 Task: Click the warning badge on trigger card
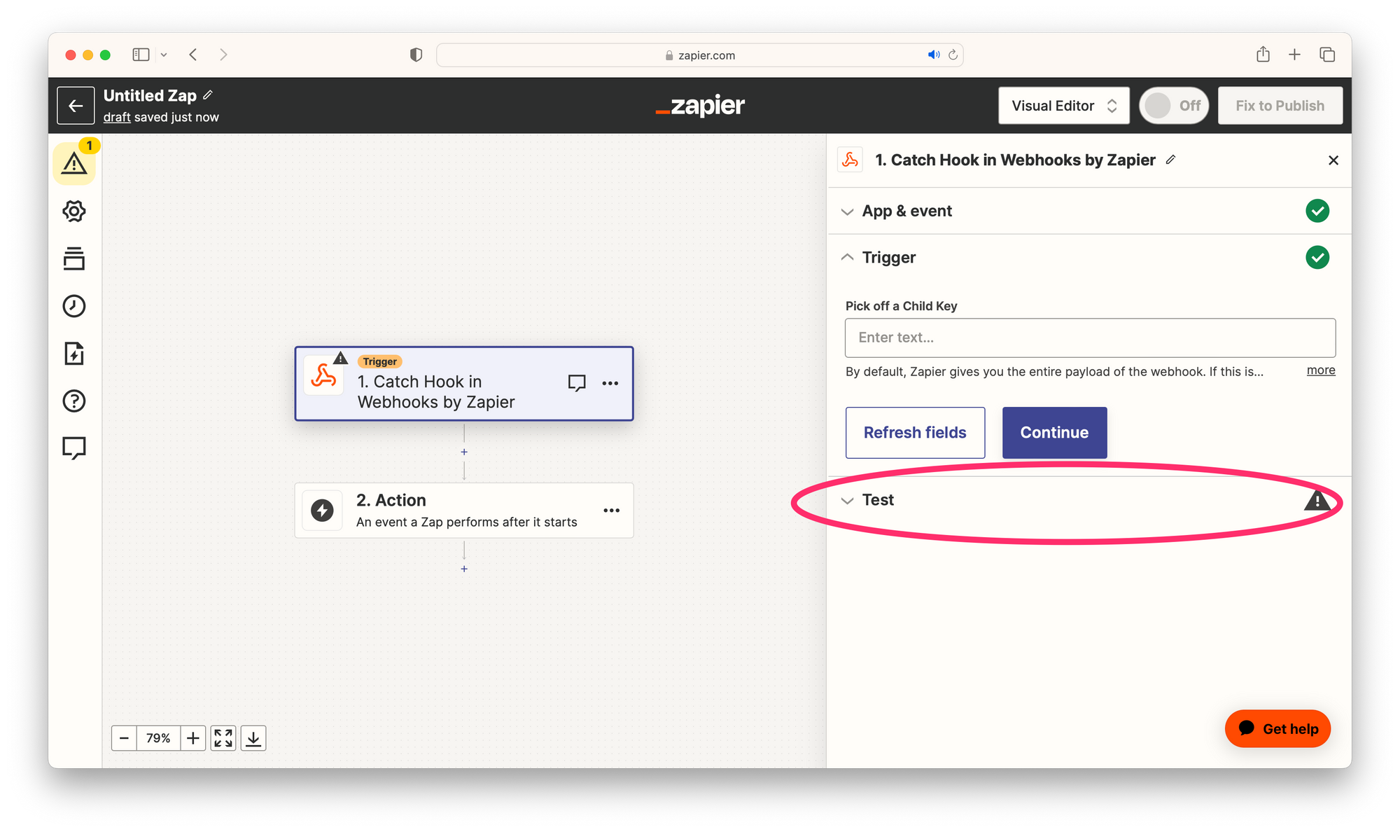[340, 359]
